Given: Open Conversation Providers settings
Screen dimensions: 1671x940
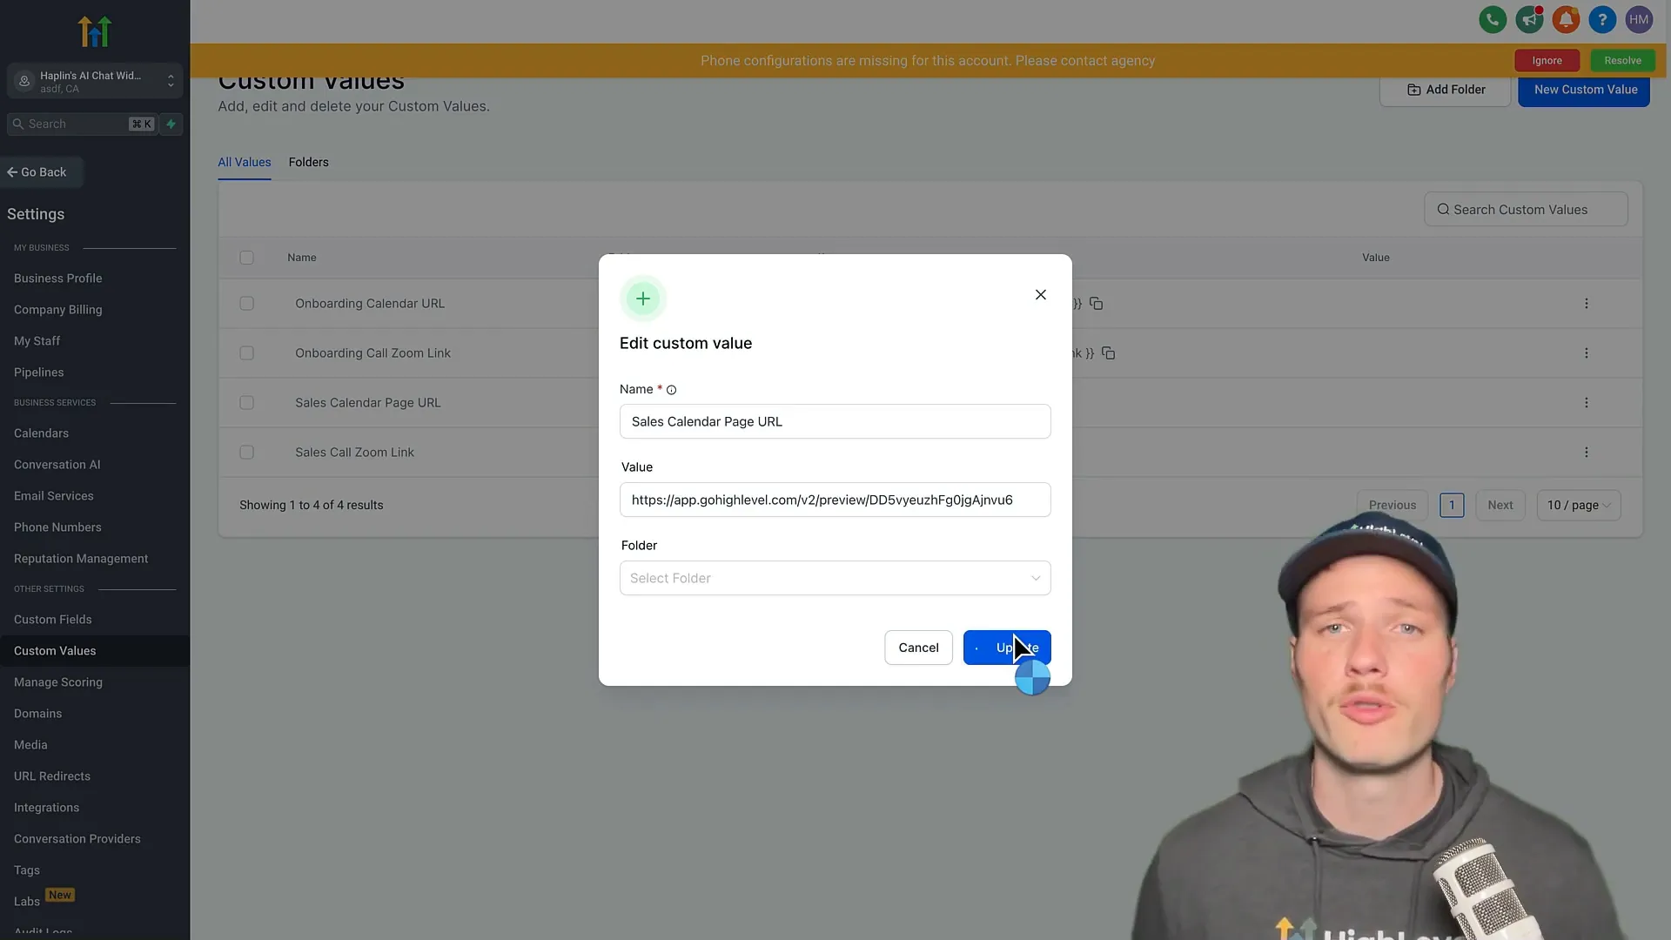Looking at the screenshot, I should point(77,839).
